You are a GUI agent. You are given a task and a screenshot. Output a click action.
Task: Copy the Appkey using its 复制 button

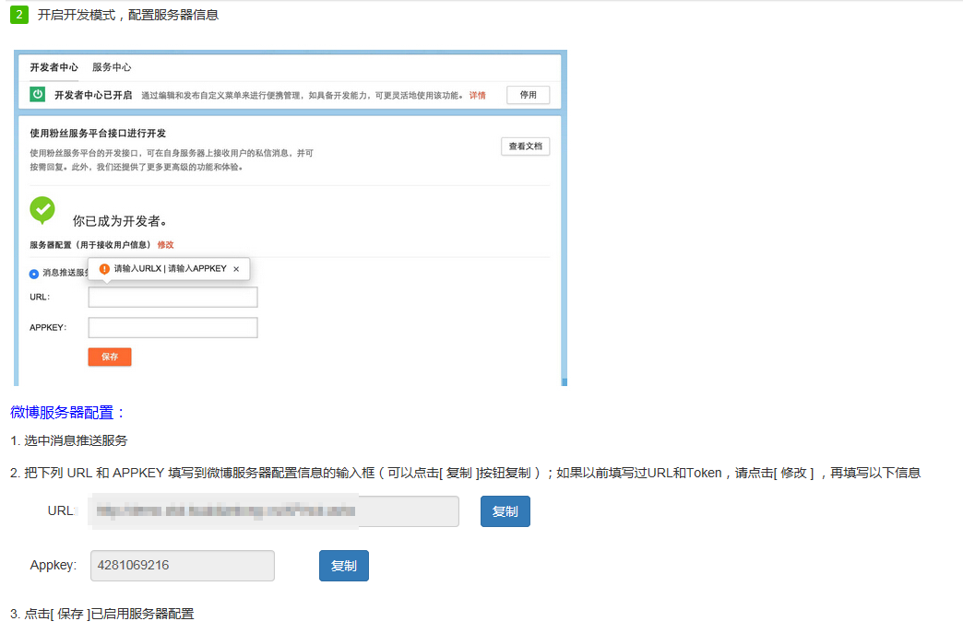pos(343,566)
